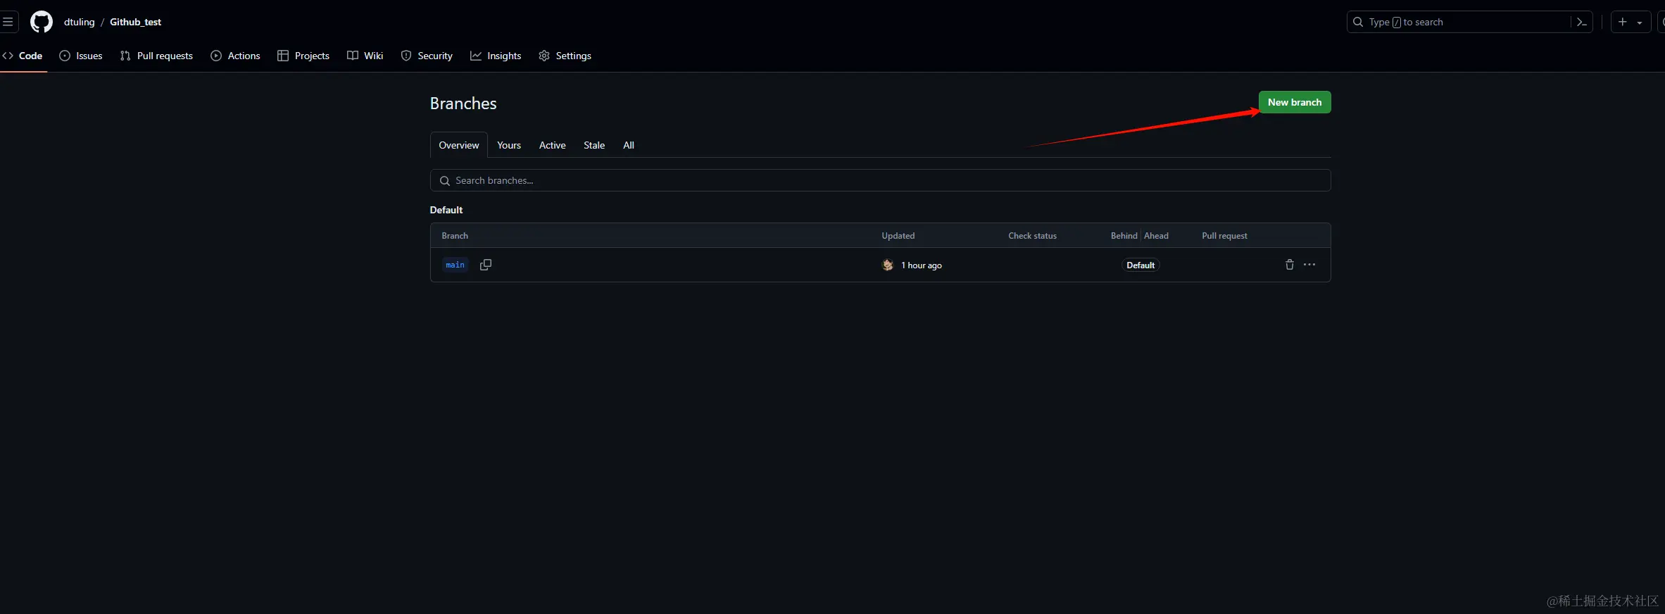Open the hamburger navigation menu
This screenshot has width=1665, height=614.
point(8,22)
